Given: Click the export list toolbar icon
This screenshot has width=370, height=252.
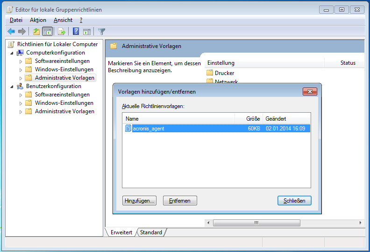Looking at the screenshot, I should pyautogui.click(x=61, y=32).
